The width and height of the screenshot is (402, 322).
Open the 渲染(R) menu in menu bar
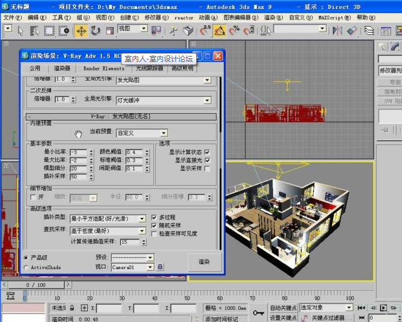[272, 17]
